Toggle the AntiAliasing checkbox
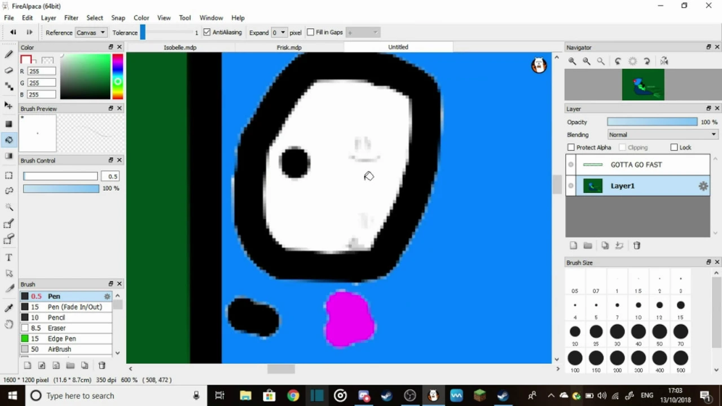The width and height of the screenshot is (722, 406). click(207, 32)
